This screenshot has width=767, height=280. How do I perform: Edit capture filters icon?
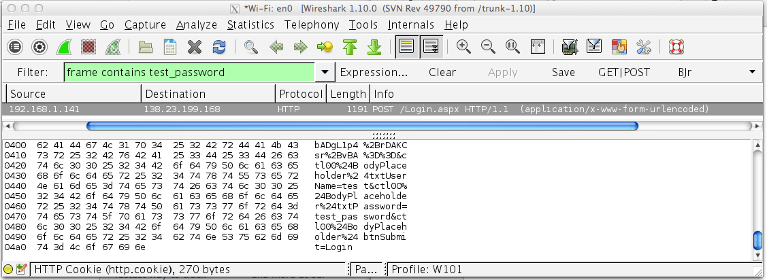[x=570, y=47]
